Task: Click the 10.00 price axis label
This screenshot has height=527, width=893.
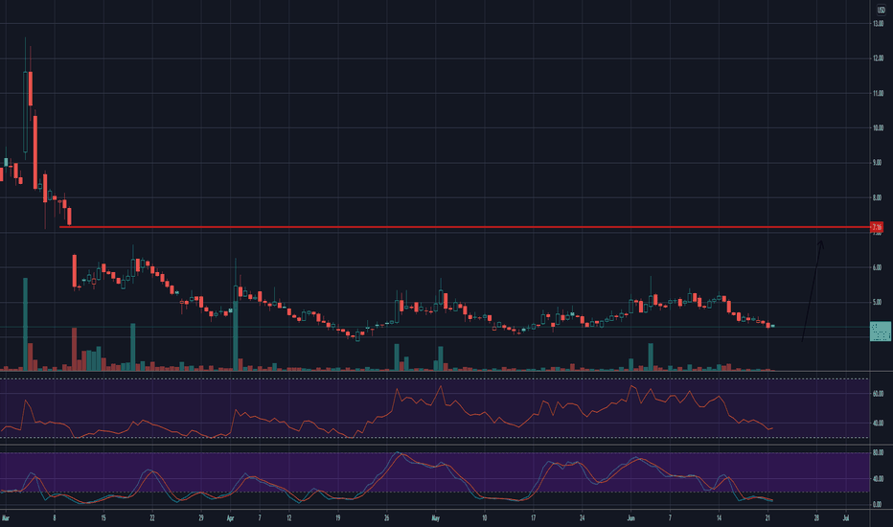Action: 878,127
